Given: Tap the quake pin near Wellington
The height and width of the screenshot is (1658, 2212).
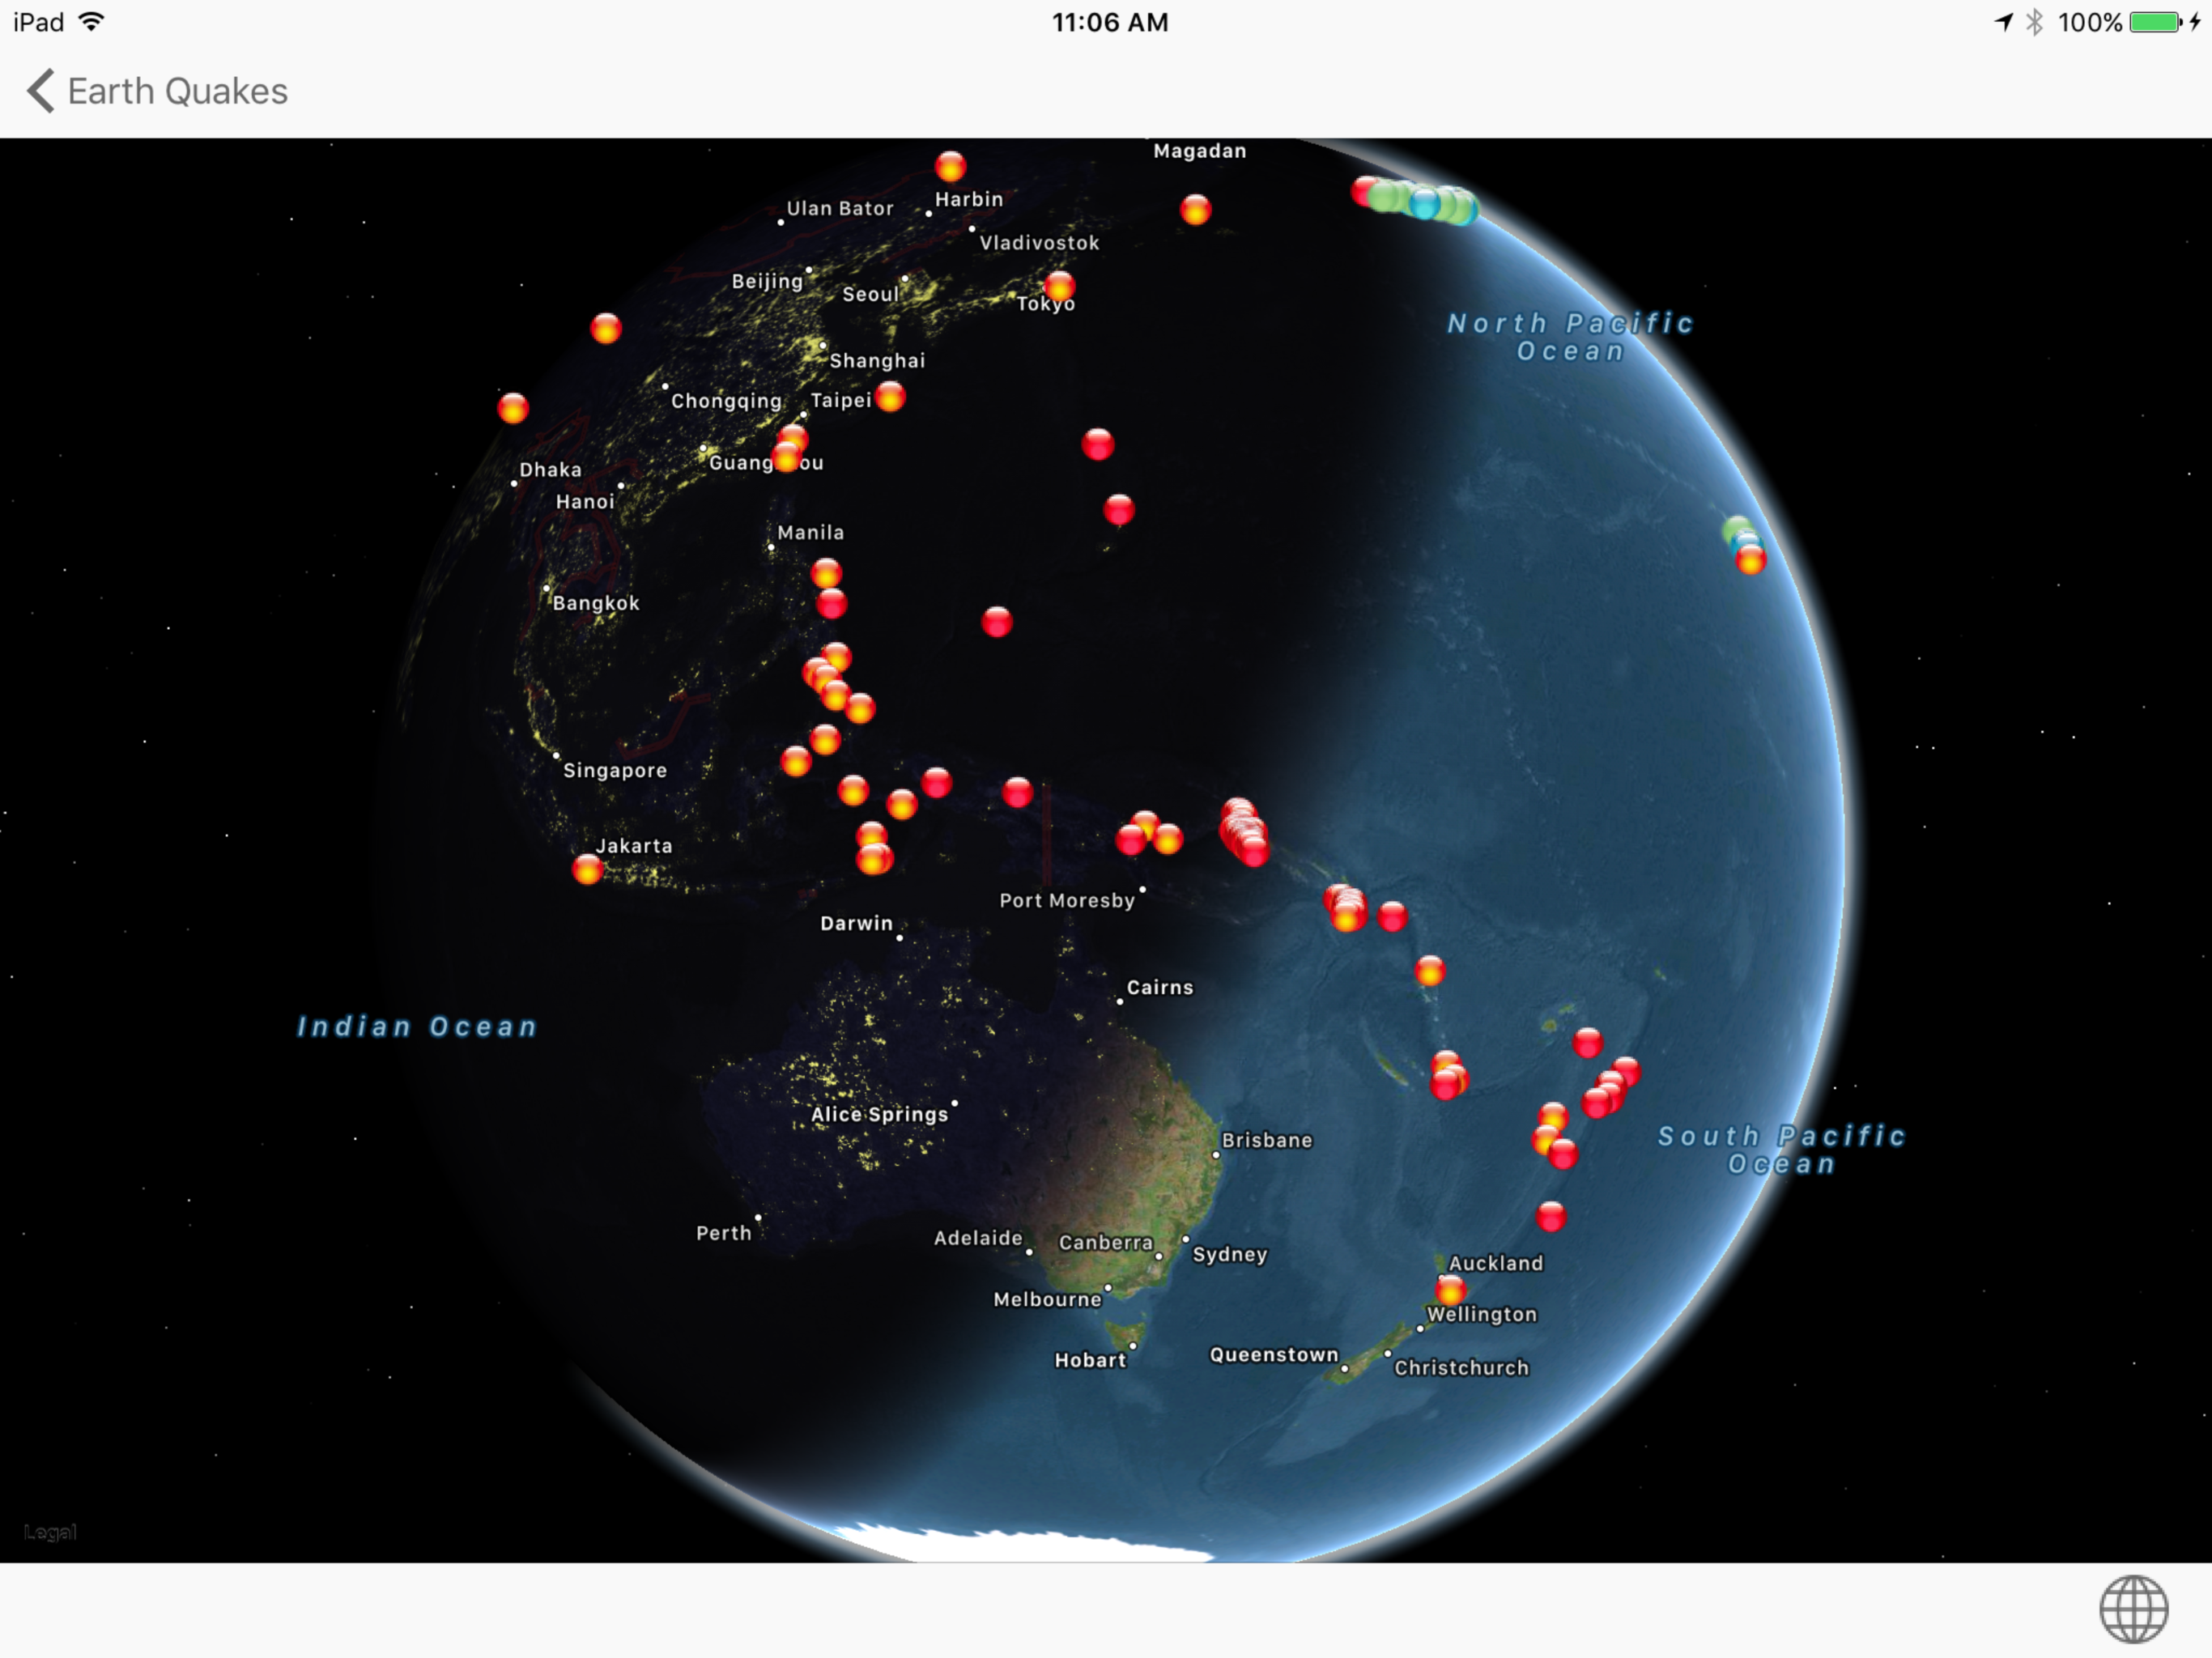Looking at the screenshot, I should pos(1450,1289).
